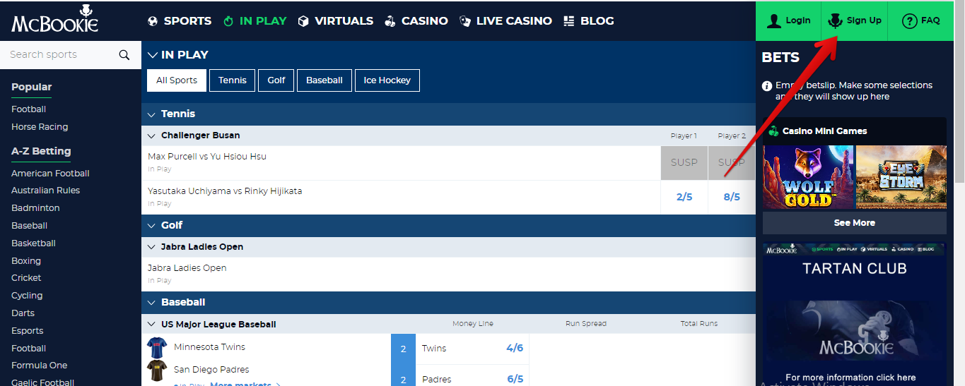Select the Ice Hockey filter tab
The width and height of the screenshot is (965, 386).
[x=387, y=80]
